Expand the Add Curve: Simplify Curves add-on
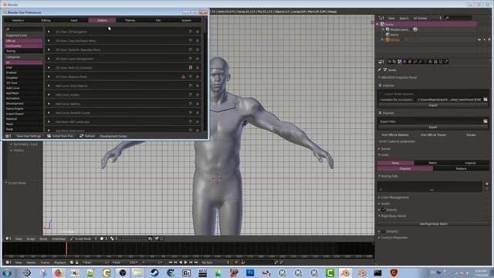This screenshot has width=494, height=278. point(49,113)
